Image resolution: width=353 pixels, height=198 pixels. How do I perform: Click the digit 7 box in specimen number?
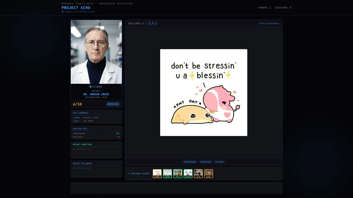153,24
